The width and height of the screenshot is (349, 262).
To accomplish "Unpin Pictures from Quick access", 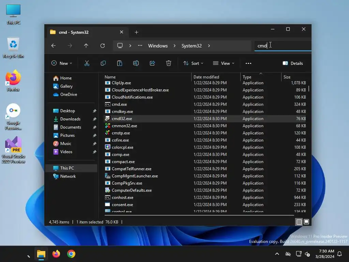I will tap(95, 135).
